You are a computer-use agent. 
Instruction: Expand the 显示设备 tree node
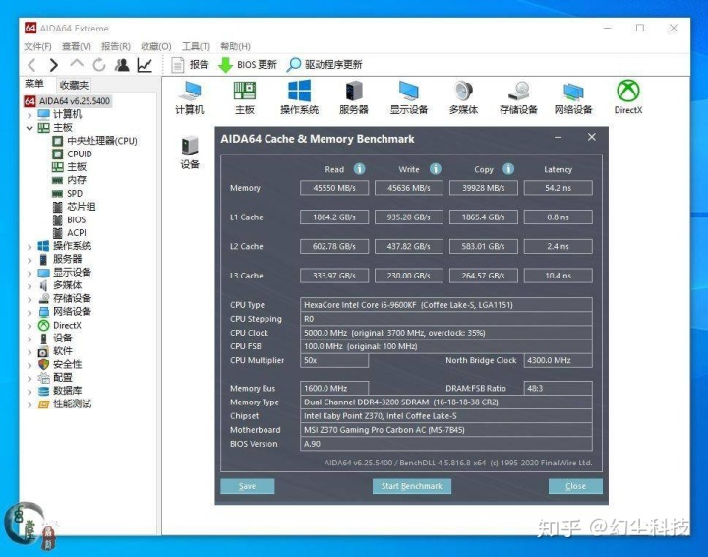point(29,273)
